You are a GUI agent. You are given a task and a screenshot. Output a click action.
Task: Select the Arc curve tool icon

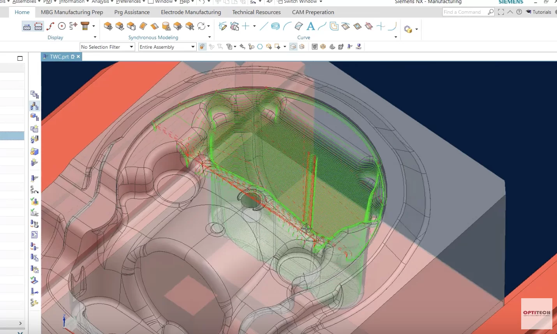[x=287, y=26]
